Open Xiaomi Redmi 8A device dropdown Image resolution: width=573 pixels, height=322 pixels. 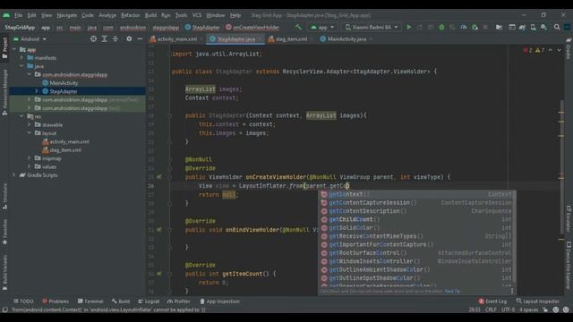point(372,27)
